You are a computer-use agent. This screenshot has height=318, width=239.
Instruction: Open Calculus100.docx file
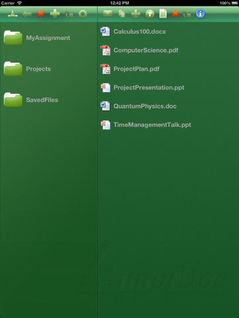click(168, 32)
